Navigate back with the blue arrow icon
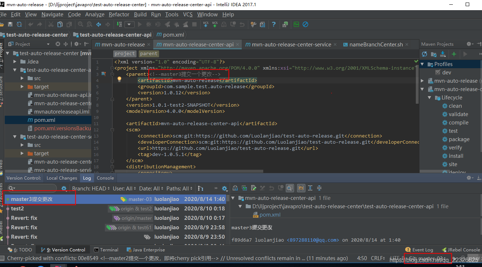 99,24
